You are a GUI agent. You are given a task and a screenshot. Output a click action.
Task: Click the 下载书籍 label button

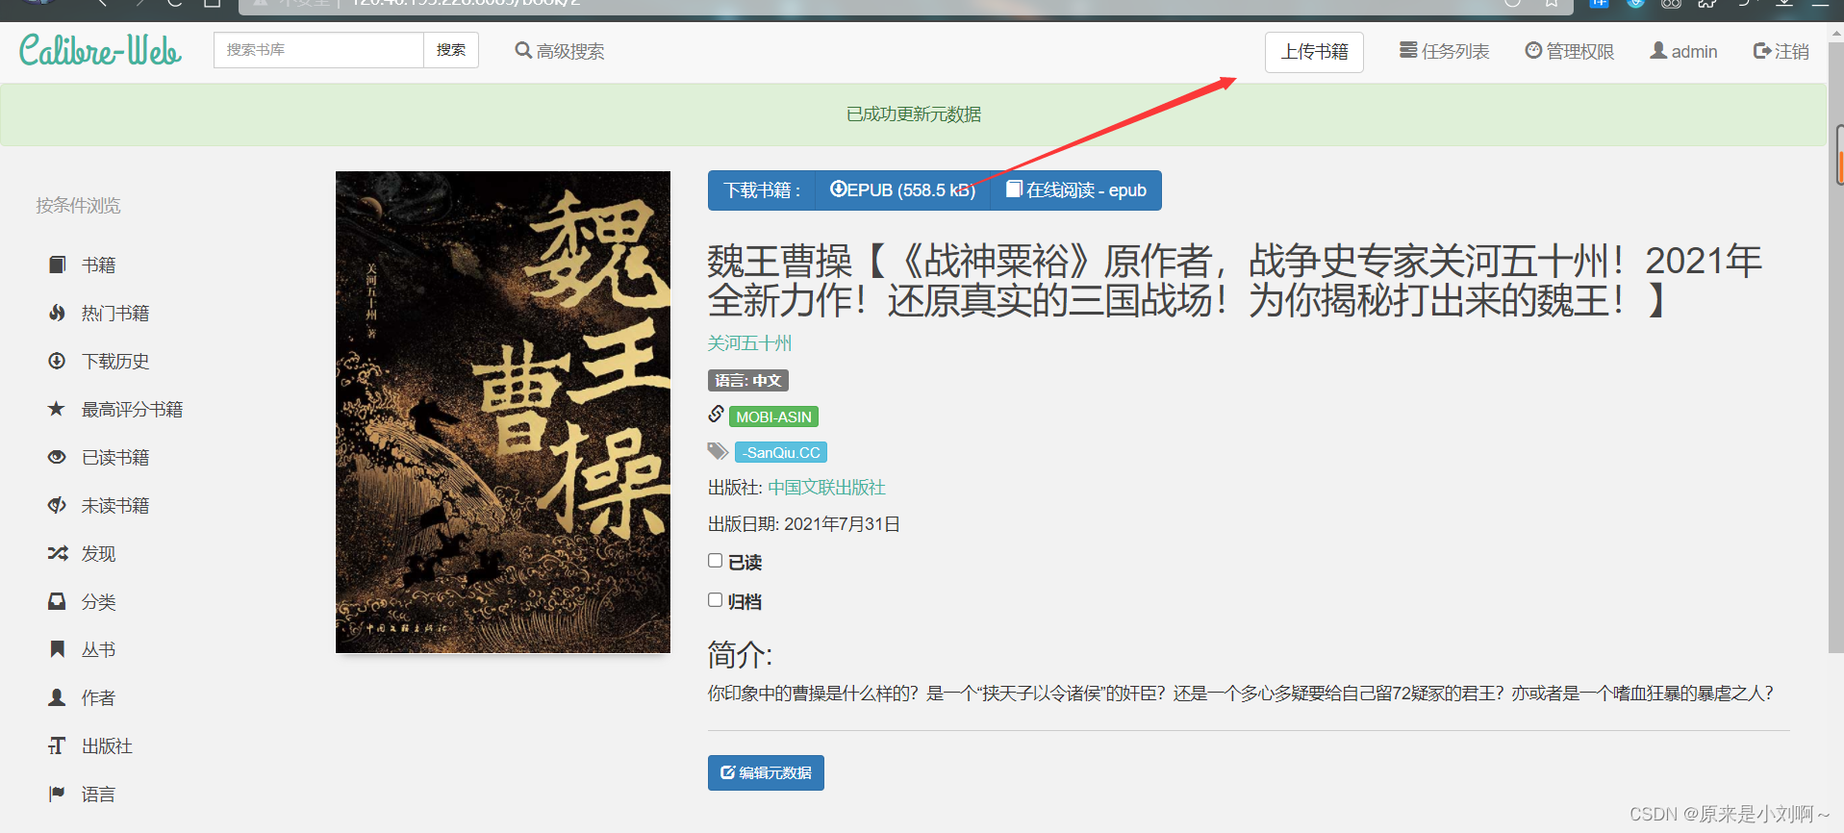762,190
